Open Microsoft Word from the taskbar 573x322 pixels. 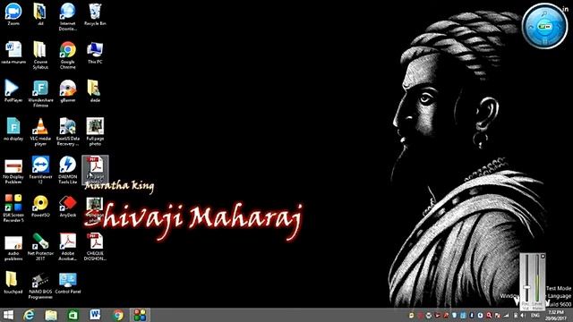95,315
